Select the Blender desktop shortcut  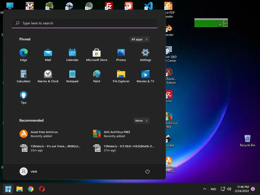[x=169, y=30]
